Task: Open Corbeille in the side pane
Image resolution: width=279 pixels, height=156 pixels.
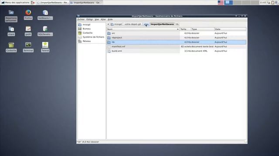Action: point(92,33)
